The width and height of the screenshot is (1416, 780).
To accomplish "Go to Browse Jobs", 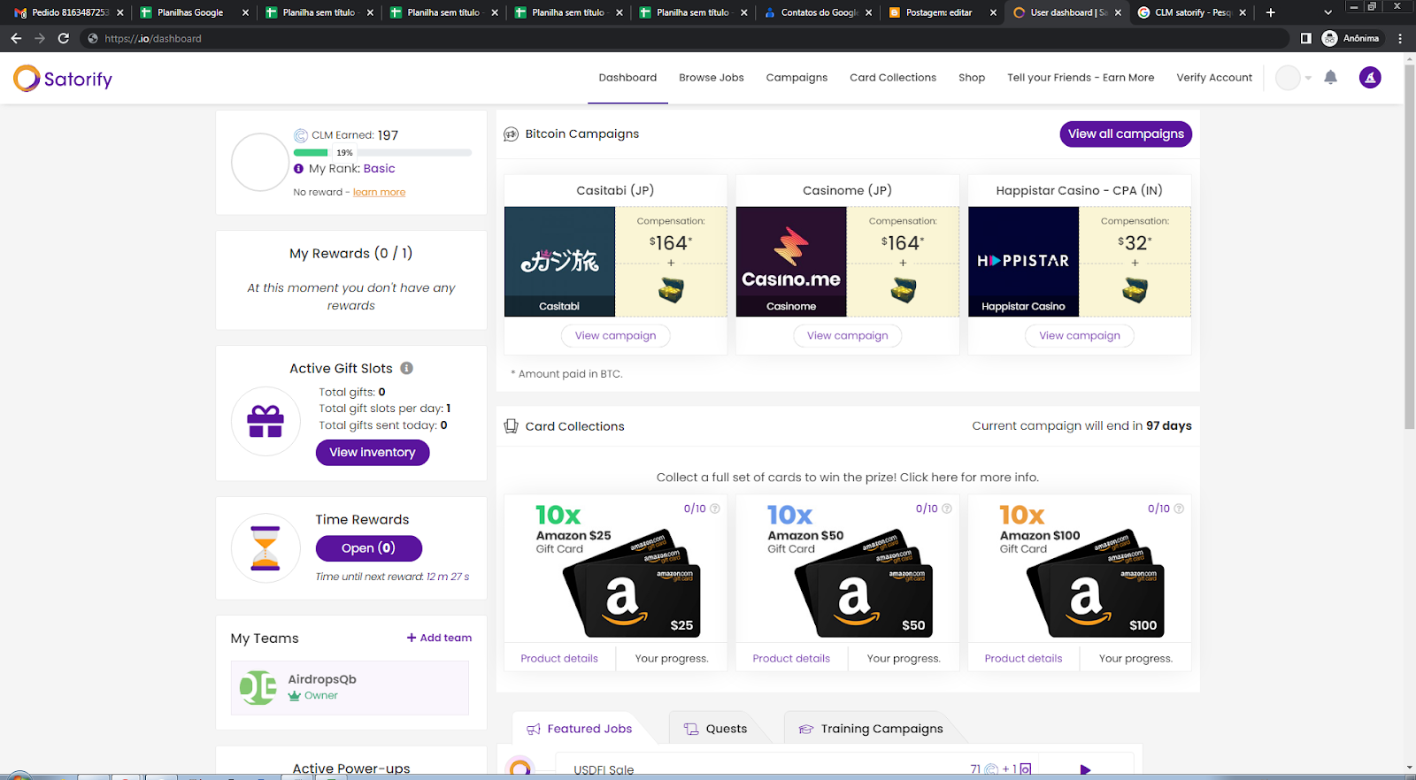I will click(712, 78).
